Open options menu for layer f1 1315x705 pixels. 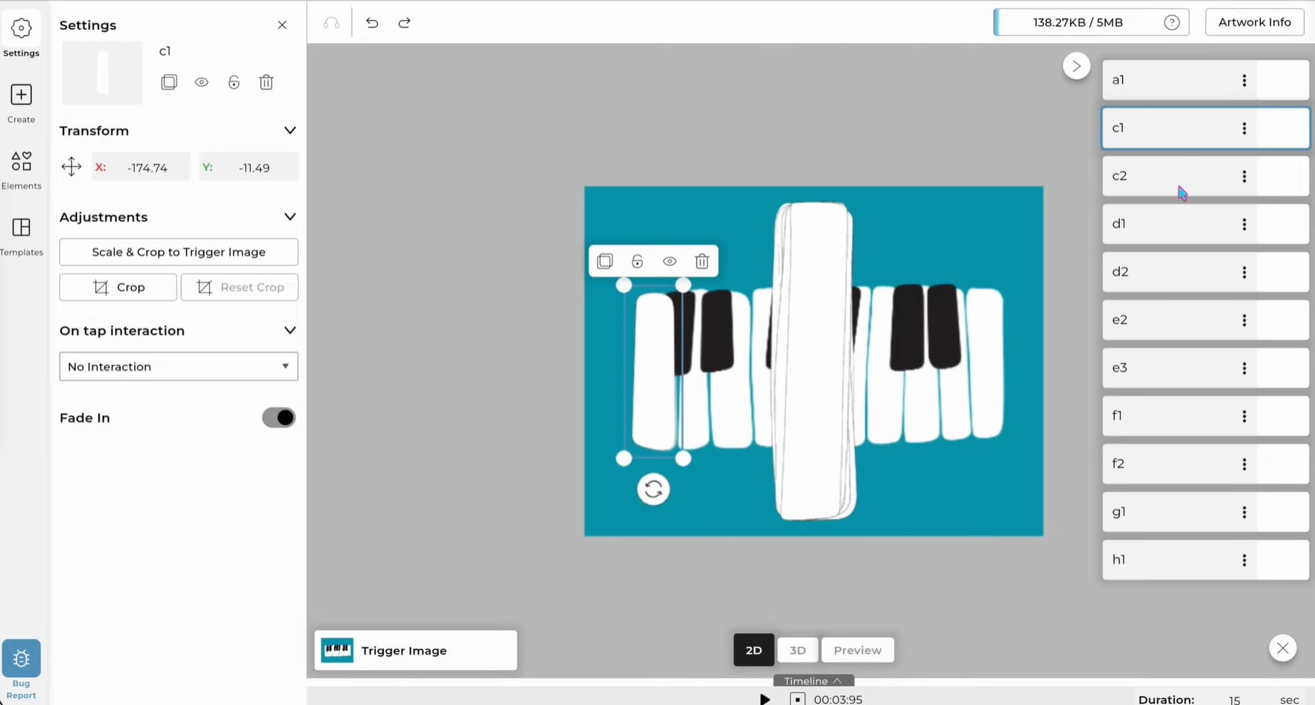(x=1244, y=416)
